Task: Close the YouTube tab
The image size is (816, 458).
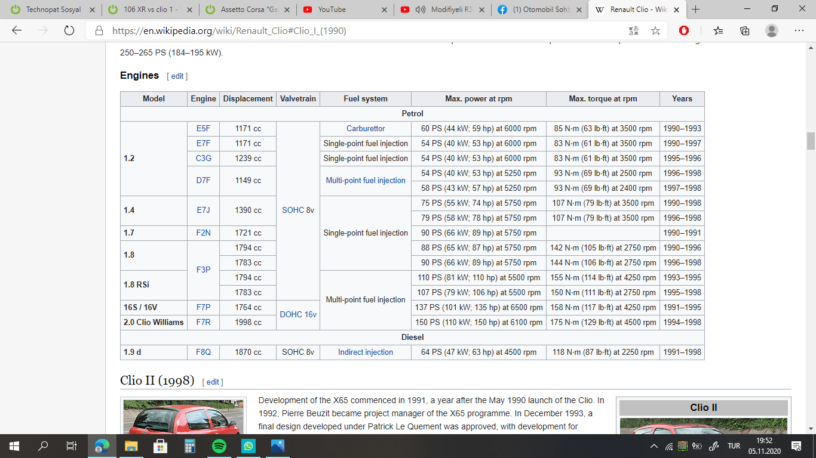Action: (384, 10)
